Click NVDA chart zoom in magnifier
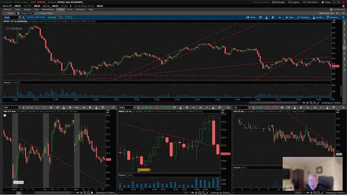Image resolution: width=347 pixels, height=195 pixels. pyautogui.click(x=311, y=103)
